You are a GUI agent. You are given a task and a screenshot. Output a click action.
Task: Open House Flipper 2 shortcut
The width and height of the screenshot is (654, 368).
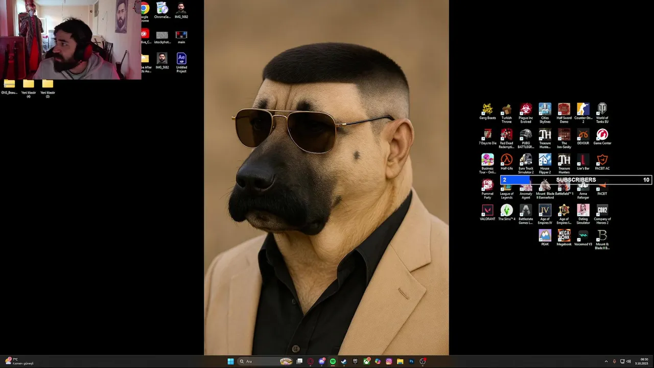tap(545, 164)
